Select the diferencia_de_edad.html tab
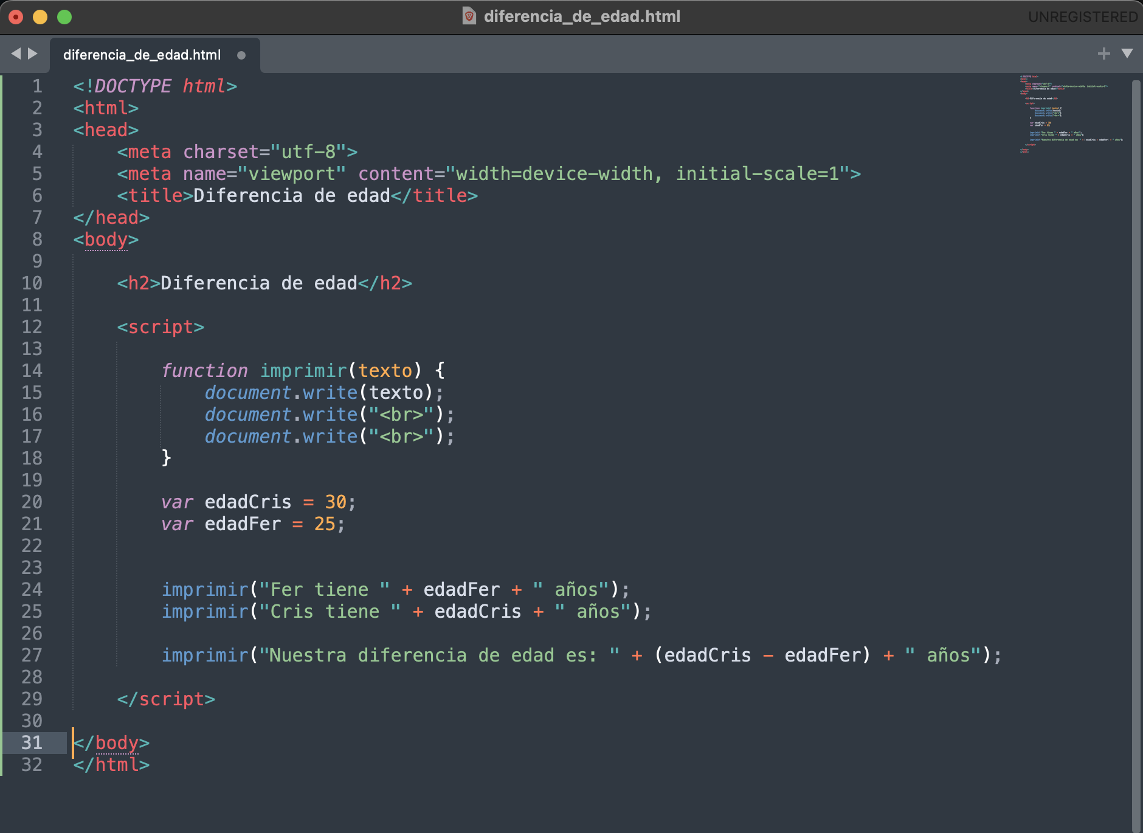 click(x=155, y=55)
